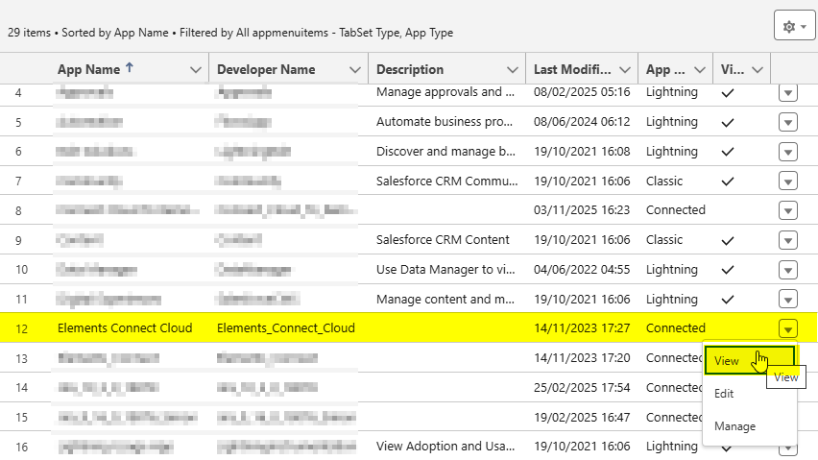
Task: Click the App Name sort arrow
Action: [131, 68]
